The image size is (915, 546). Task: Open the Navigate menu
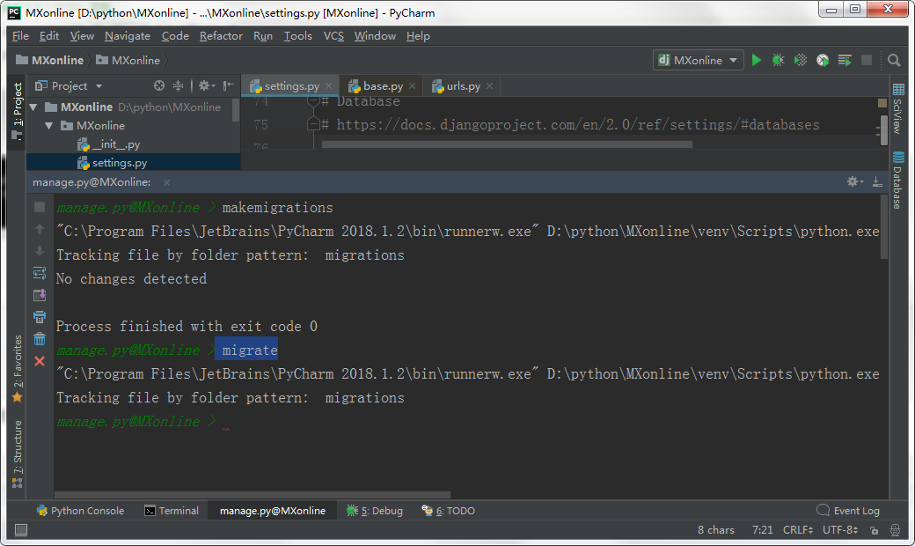click(128, 35)
